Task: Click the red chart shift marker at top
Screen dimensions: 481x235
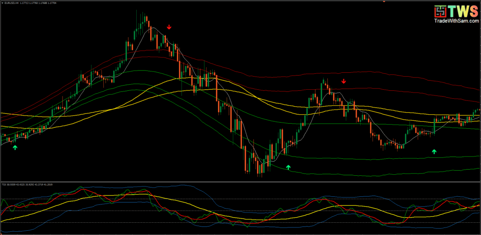Action: tap(384, 1)
